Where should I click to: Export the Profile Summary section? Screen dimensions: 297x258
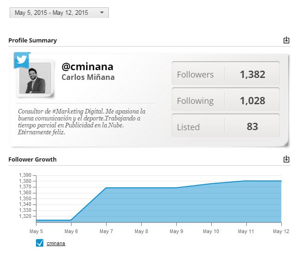coord(286,40)
